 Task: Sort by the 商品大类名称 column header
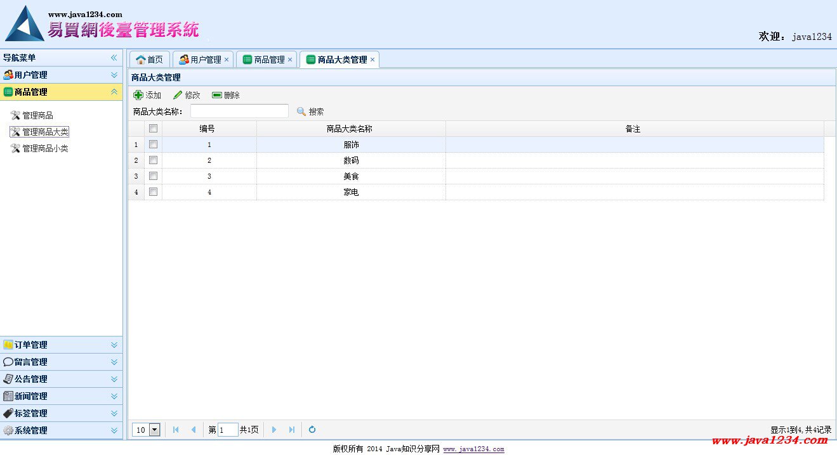[x=351, y=129]
